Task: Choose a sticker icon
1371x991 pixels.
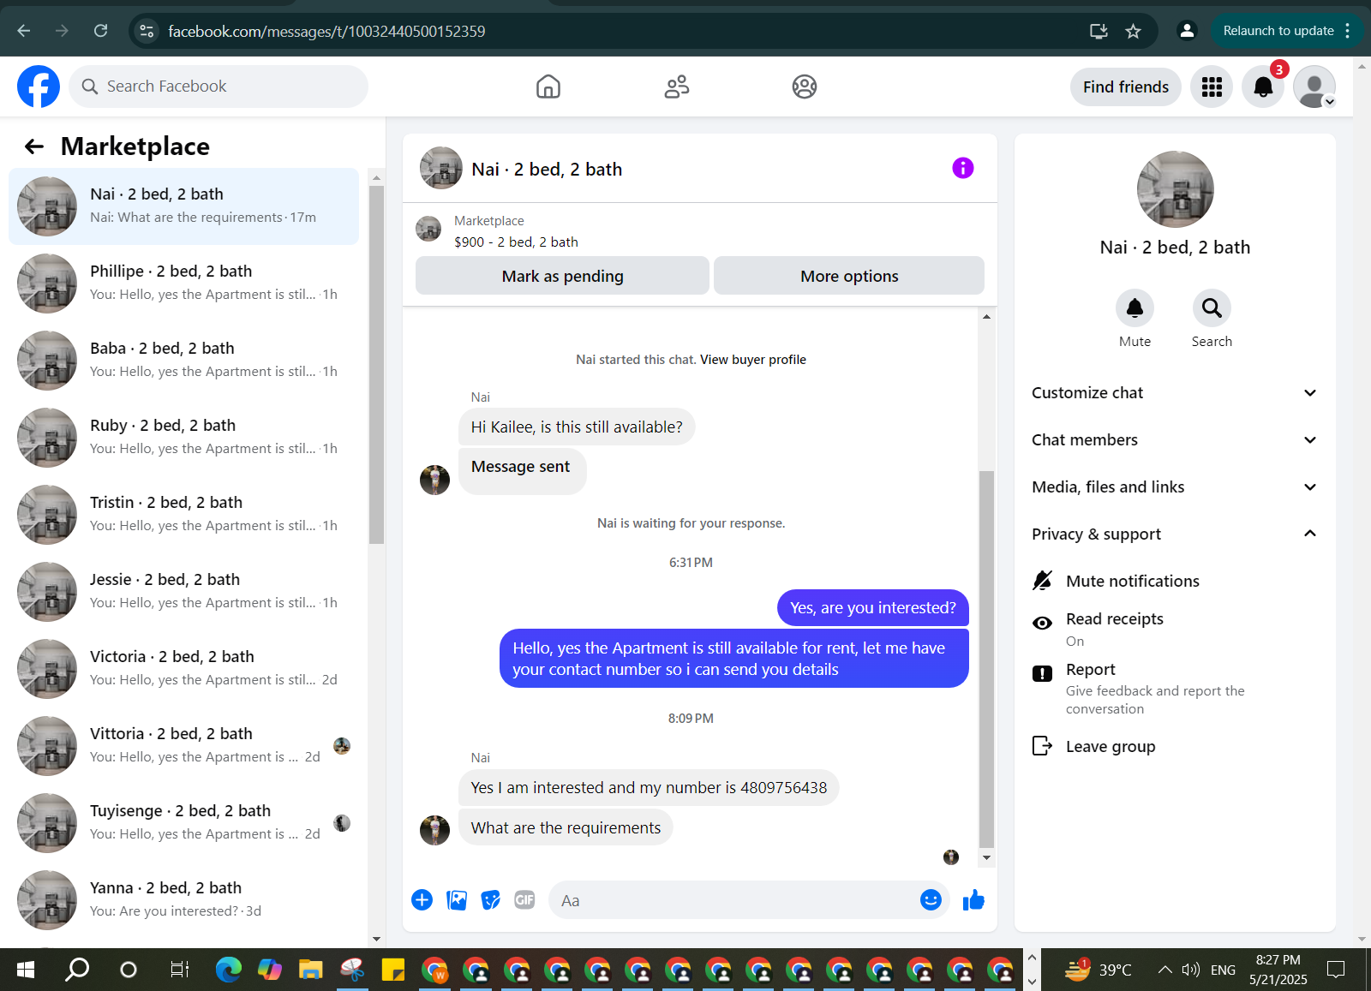Action: coord(490,899)
